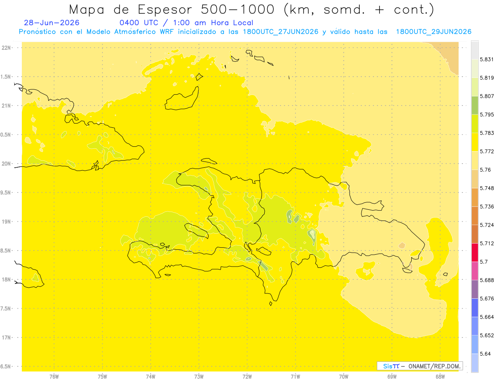
Task: Click the colorbar value 5.688
Action: [487, 280]
